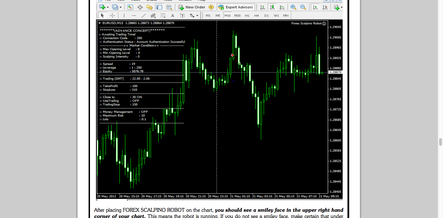This screenshot has width=443, height=218.
Task: Open the Indicators dropdown arrow
Action: (342, 7)
